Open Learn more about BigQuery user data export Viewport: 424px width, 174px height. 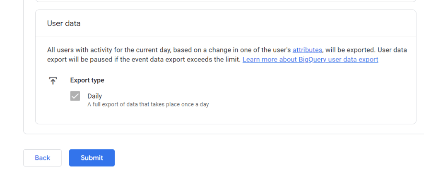(310, 59)
